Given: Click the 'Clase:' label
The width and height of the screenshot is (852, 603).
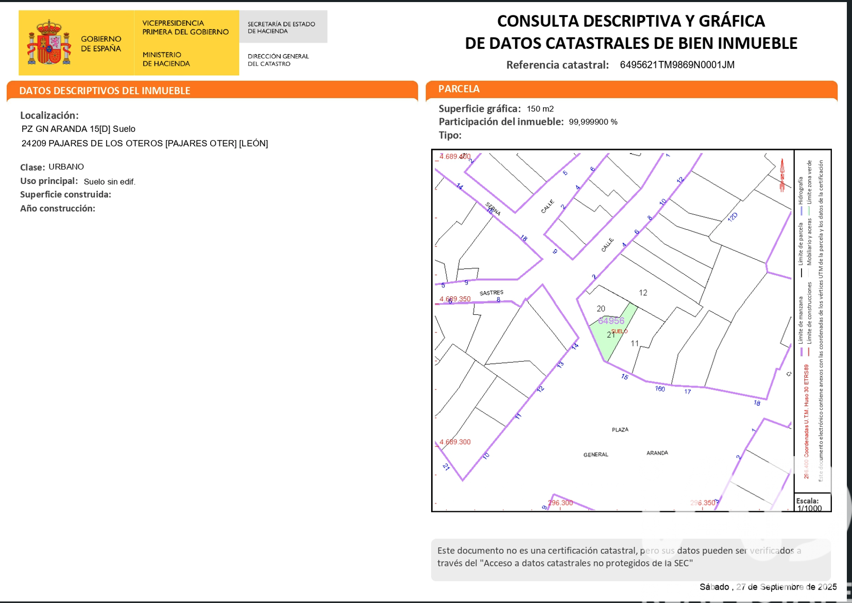Looking at the screenshot, I should point(32,167).
